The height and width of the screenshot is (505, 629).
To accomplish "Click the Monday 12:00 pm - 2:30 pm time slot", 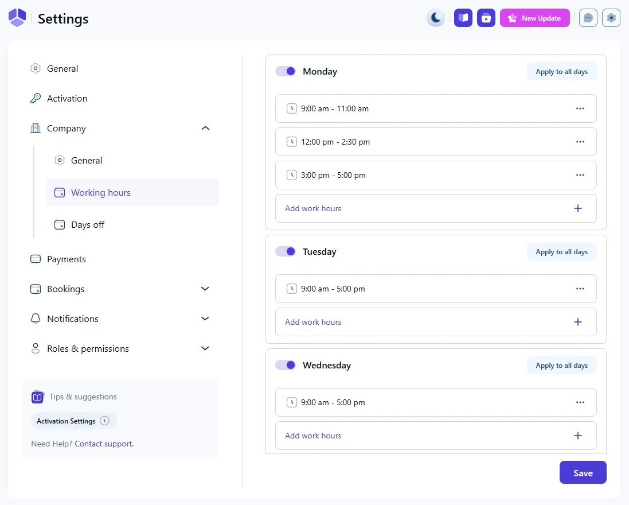I will [335, 142].
